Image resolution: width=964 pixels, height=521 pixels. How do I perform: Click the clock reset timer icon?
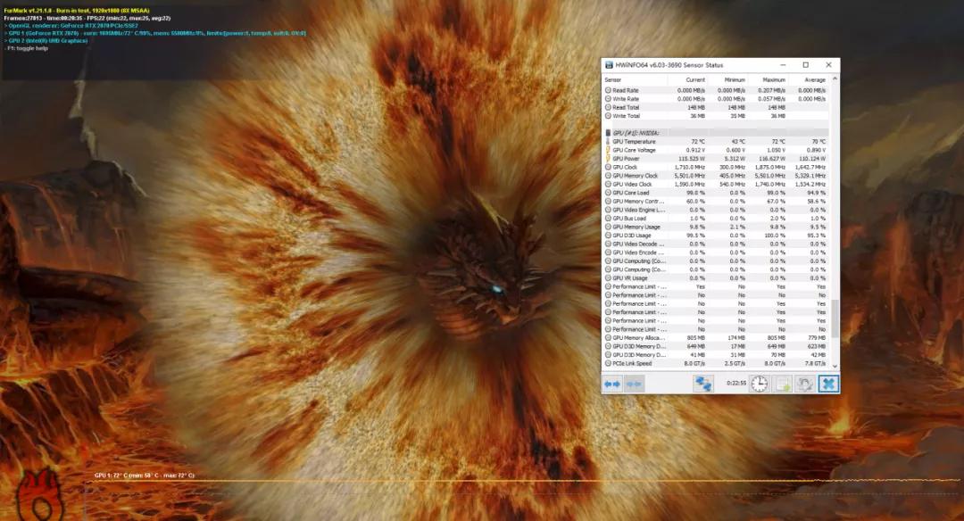pos(759,384)
